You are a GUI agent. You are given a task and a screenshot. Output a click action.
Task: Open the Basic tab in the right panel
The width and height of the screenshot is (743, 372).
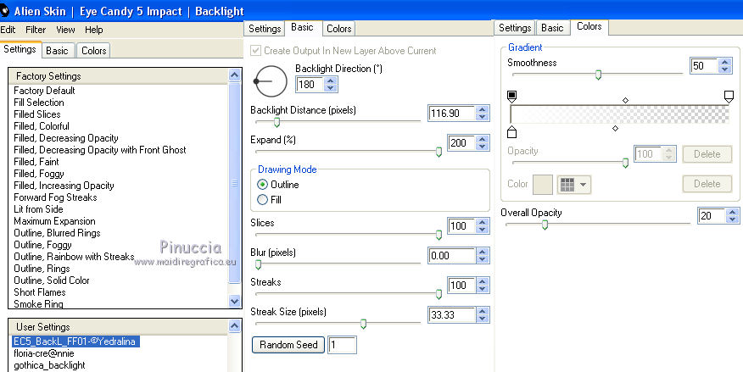[552, 28]
